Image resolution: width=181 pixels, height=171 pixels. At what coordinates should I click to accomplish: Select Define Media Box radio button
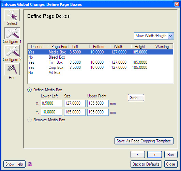[29, 90]
